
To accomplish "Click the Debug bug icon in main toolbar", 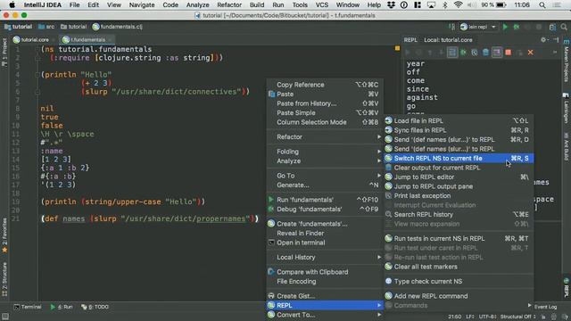I will click(x=517, y=27).
